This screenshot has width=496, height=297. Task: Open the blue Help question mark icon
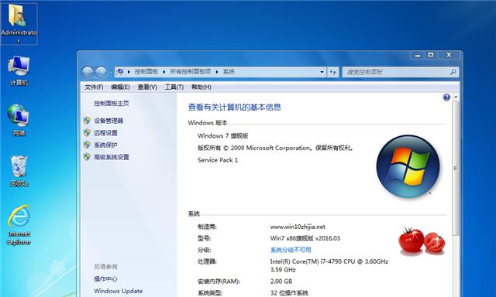(446, 97)
